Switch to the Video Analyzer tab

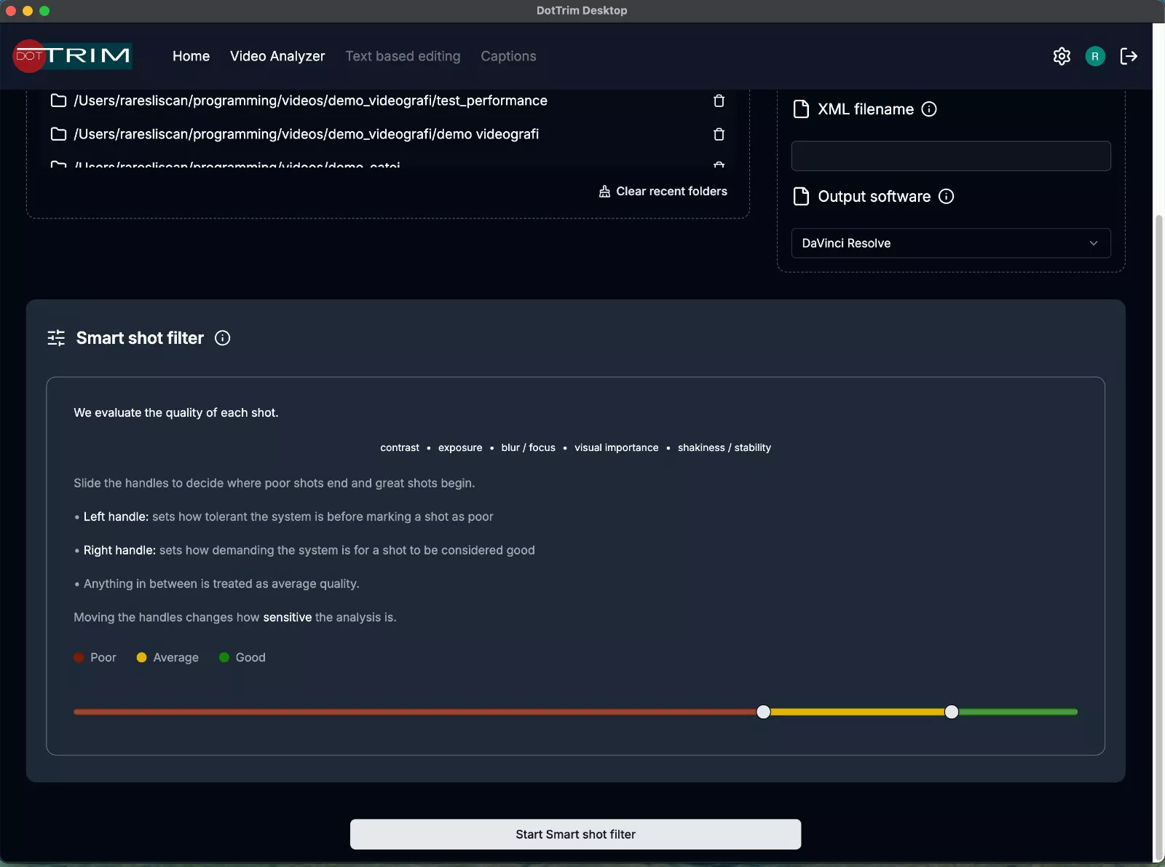pyautogui.click(x=277, y=56)
